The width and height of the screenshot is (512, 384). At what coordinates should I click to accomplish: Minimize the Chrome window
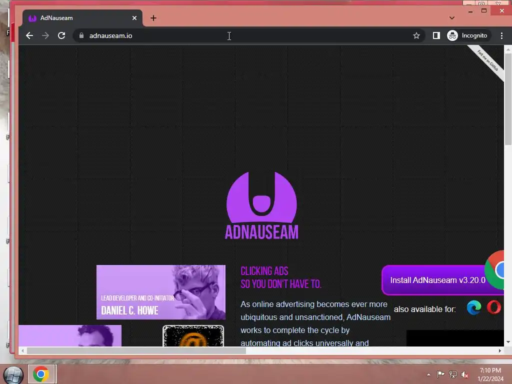click(470, 11)
